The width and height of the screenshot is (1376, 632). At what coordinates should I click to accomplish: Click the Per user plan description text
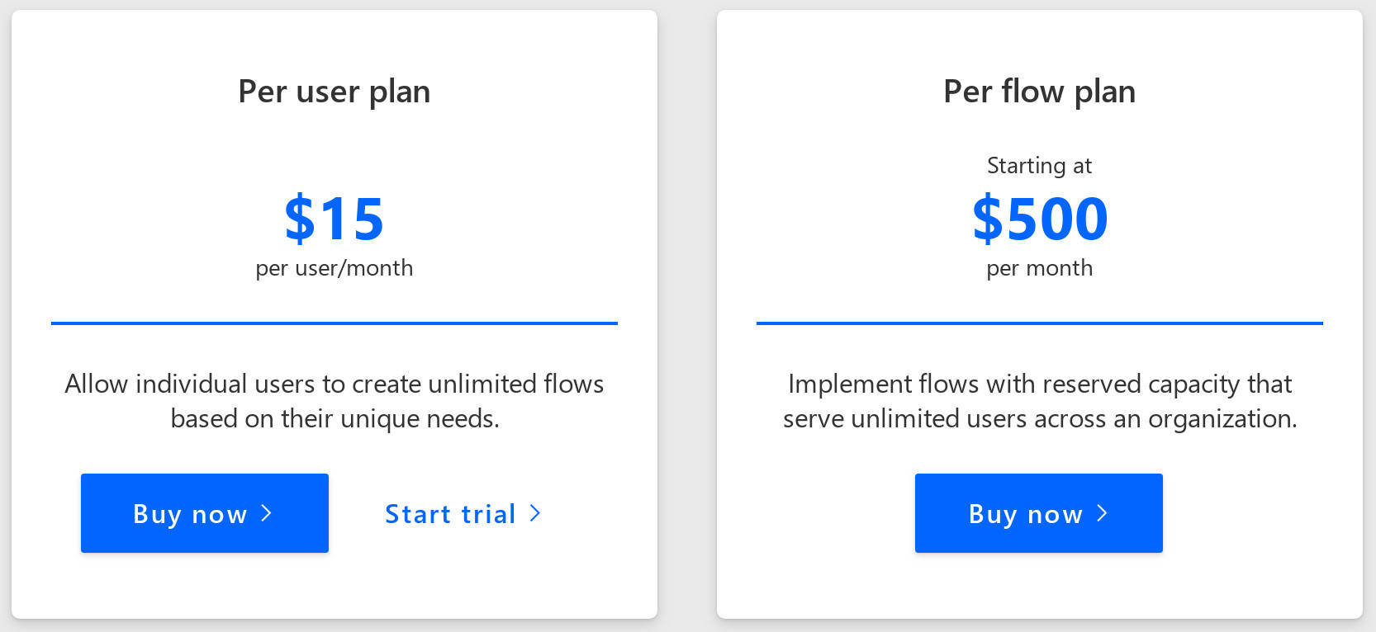(334, 401)
